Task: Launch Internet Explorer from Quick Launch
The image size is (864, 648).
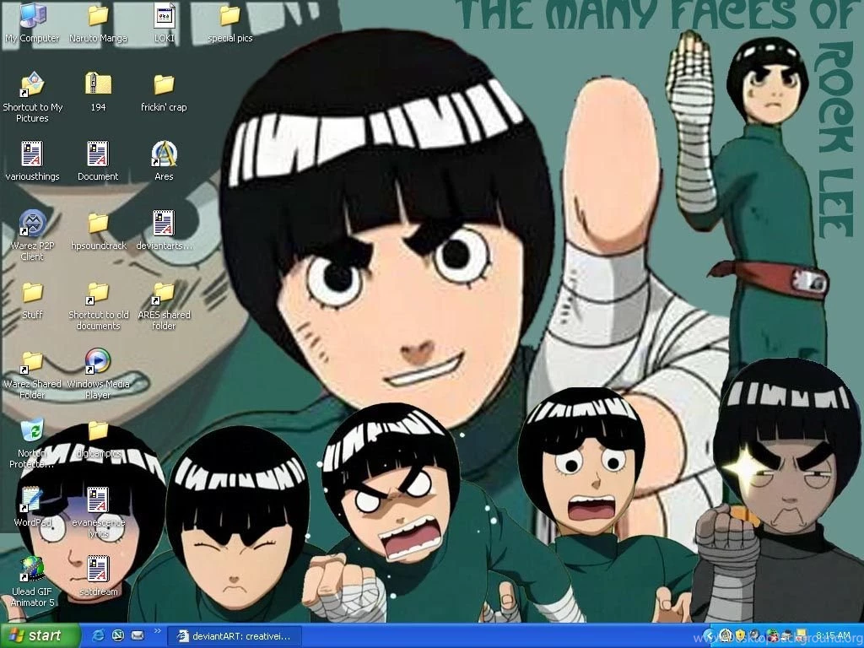Action: [x=98, y=636]
